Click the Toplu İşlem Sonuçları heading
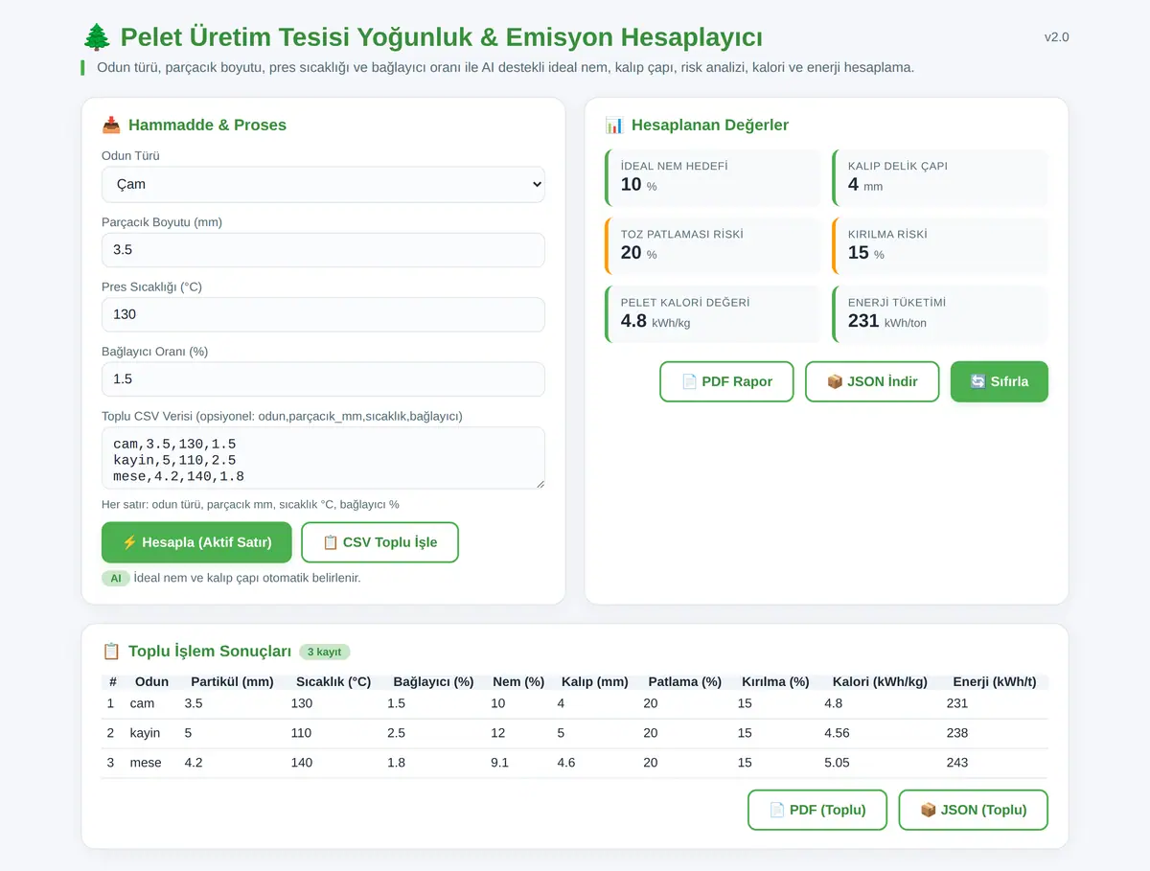The width and height of the screenshot is (1150, 871). [x=210, y=652]
